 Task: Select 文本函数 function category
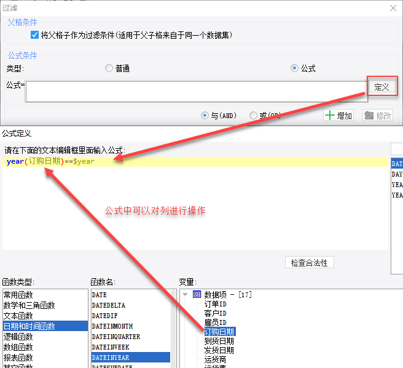pyautogui.click(x=45, y=316)
